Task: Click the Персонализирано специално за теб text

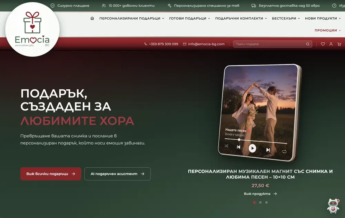Action: 207,6
